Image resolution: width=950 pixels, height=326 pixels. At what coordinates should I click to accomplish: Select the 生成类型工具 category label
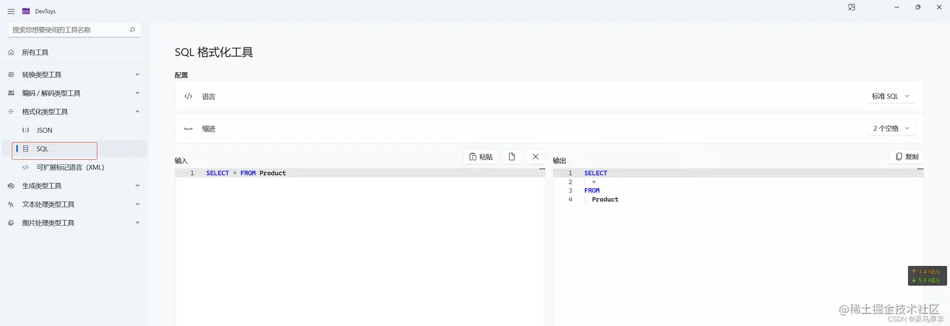[41, 186]
